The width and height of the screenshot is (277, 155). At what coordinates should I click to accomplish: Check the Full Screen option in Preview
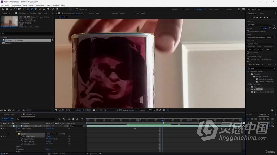point(248,52)
